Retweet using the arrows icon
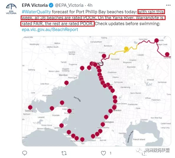The image size is (175, 158). tap(64, 153)
